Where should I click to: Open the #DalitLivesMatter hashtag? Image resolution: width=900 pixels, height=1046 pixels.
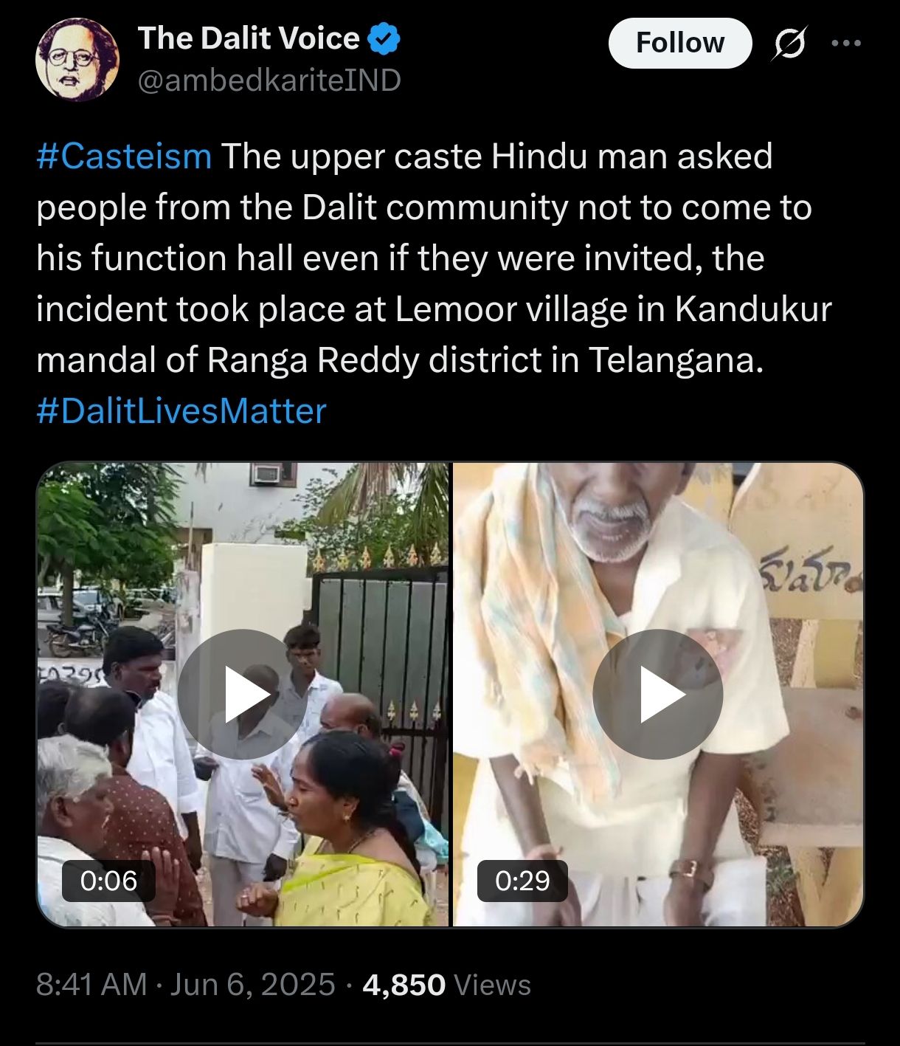pyautogui.click(x=181, y=411)
